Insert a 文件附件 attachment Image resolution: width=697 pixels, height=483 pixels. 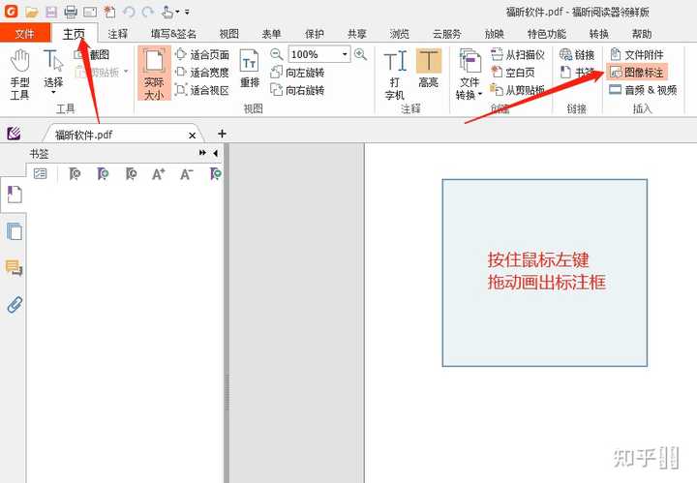(637, 54)
